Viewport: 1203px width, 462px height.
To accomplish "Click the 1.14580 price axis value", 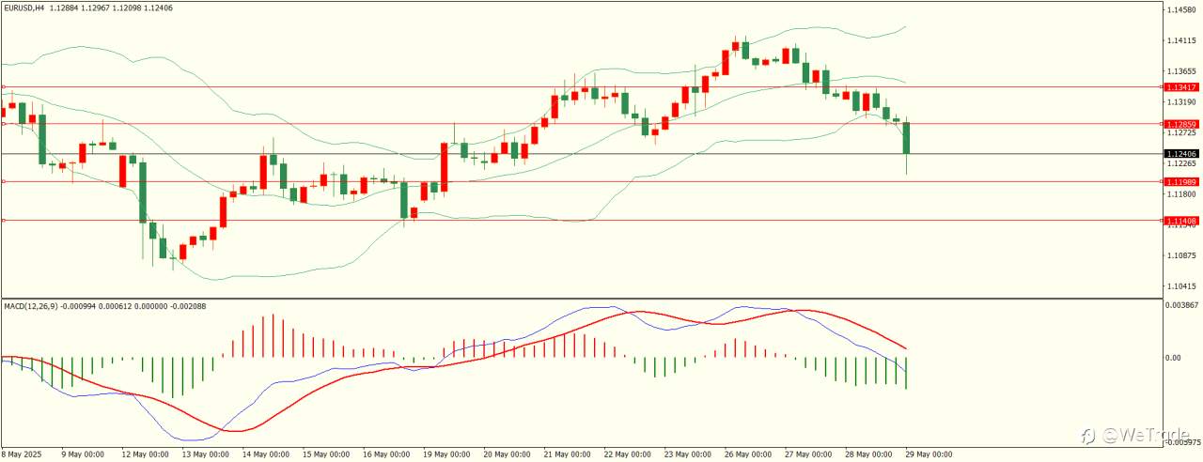I will [x=1180, y=9].
